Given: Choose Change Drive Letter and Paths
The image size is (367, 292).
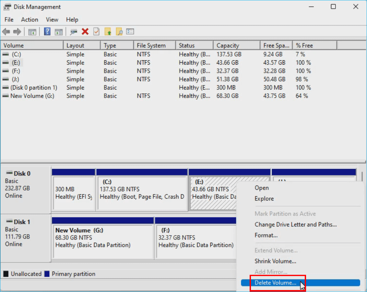Looking at the screenshot, I should click(x=295, y=225).
